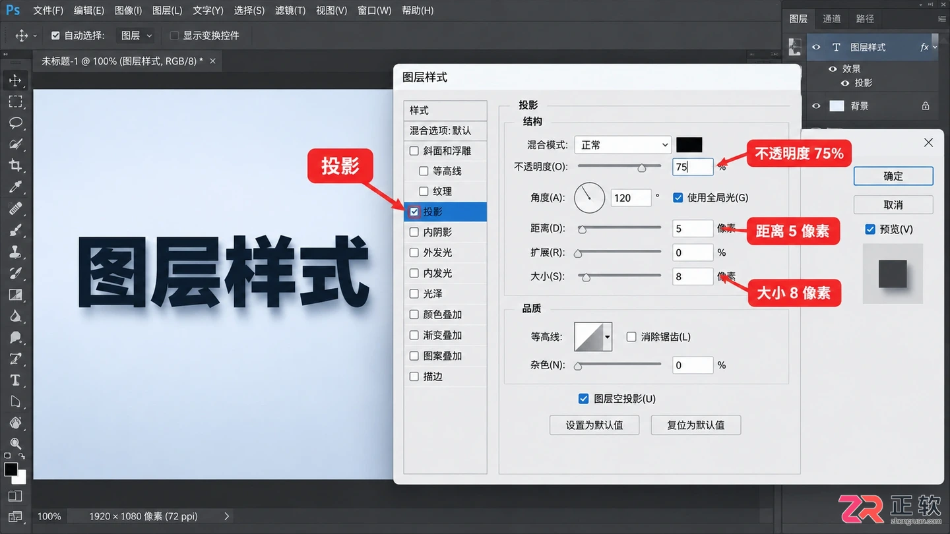Switch to the 路径 panel tab
This screenshot has width=950, height=534.
pyautogui.click(x=865, y=18)
